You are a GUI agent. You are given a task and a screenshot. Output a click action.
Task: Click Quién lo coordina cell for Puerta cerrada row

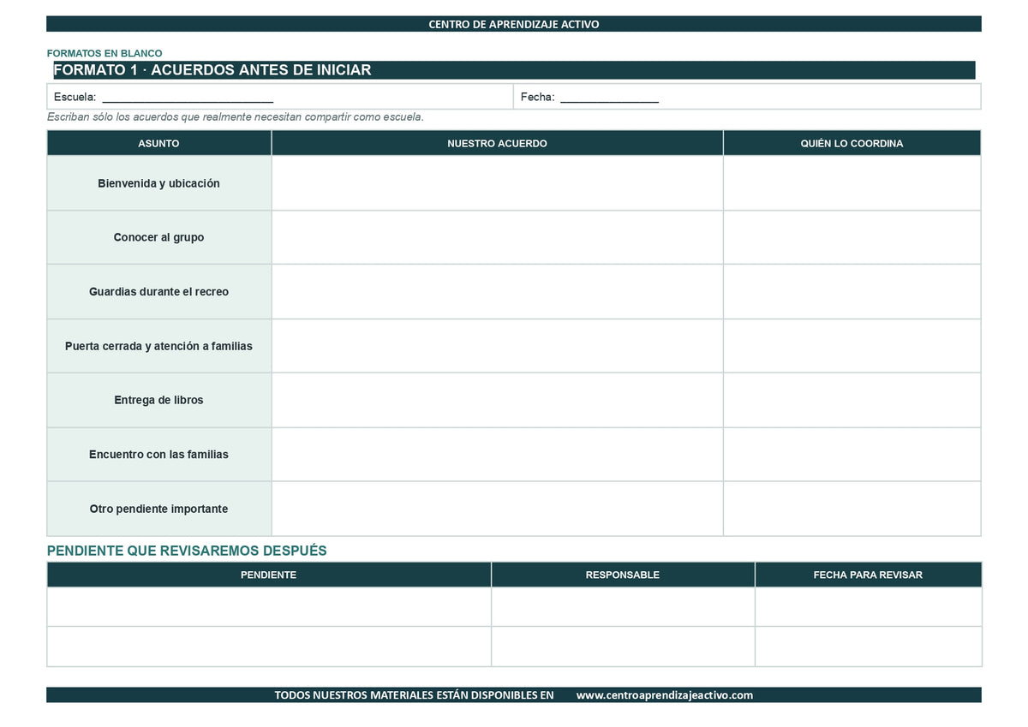852,346
